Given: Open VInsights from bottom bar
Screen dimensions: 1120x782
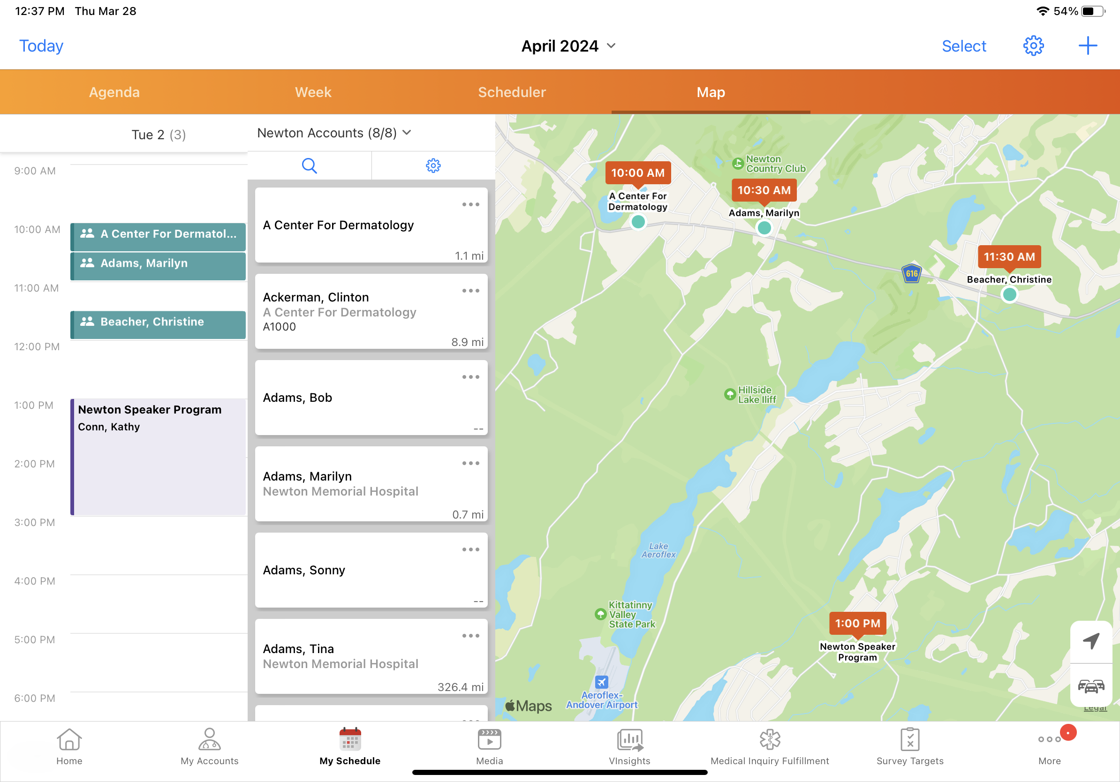Looking at the screenshot, I should (629, 746).
